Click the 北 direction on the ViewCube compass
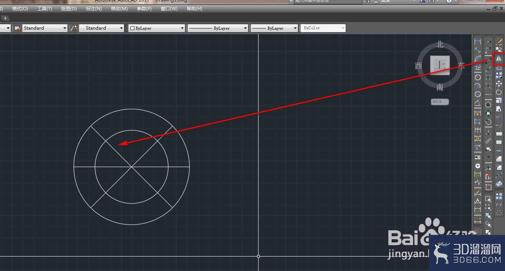 tap(440, 44)
